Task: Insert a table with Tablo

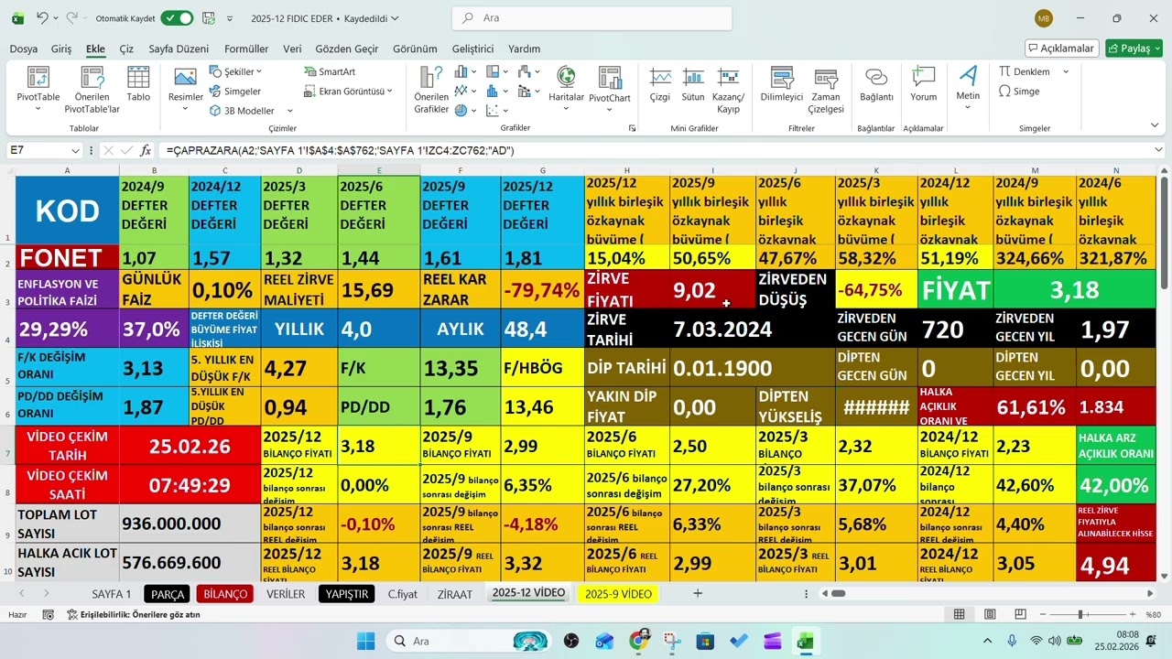Action: [138, 82]
